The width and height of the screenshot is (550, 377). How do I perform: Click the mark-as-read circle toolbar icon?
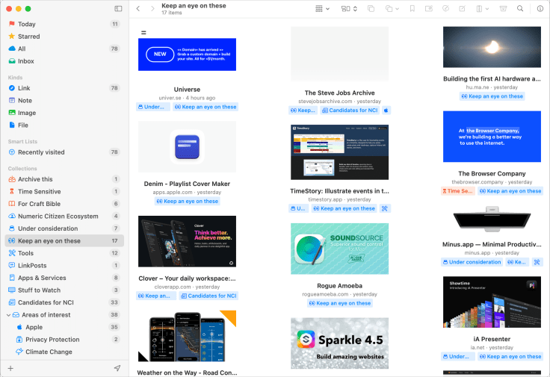pyautogui.click(x=445, y=9)
